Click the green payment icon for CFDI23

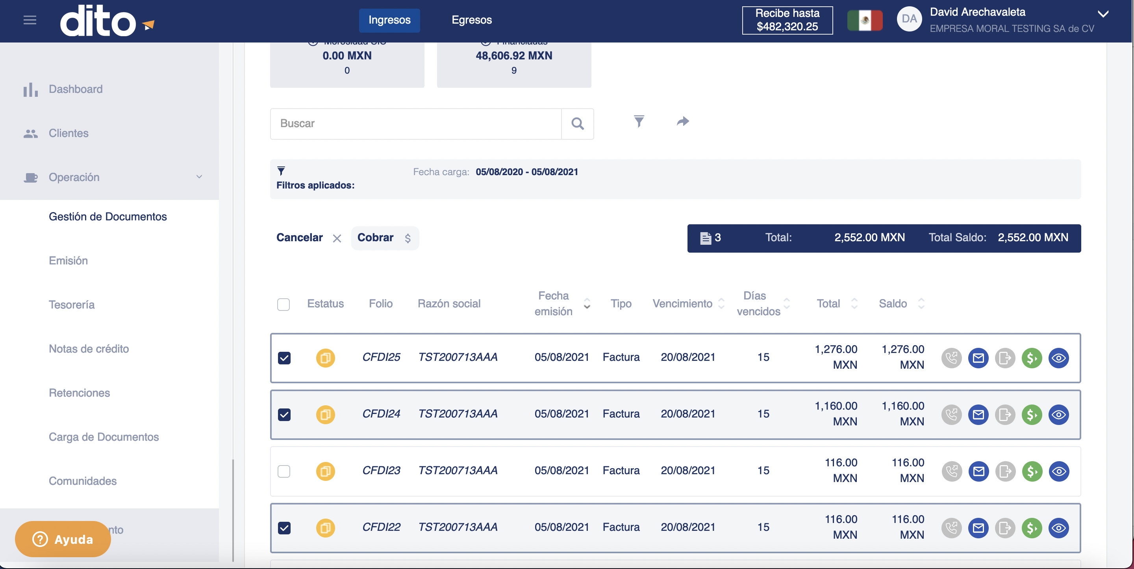[x=1032, y=471]
